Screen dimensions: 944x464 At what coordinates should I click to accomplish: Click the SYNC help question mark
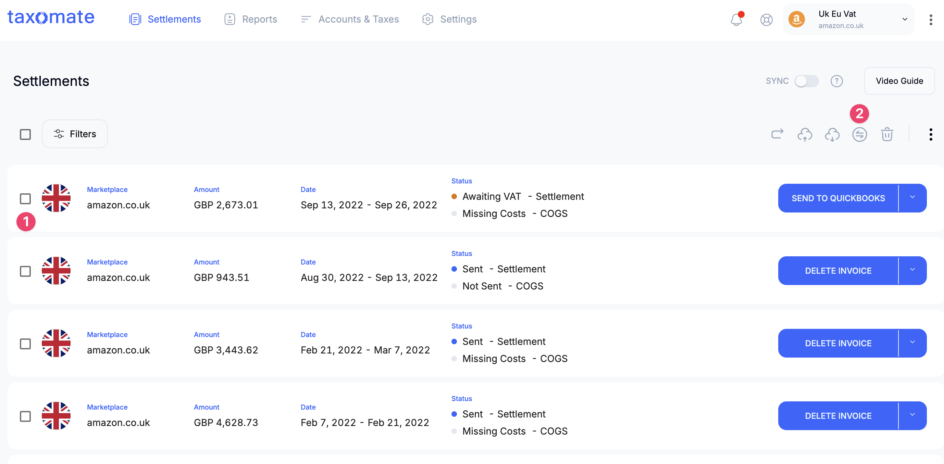click(837, 81)
